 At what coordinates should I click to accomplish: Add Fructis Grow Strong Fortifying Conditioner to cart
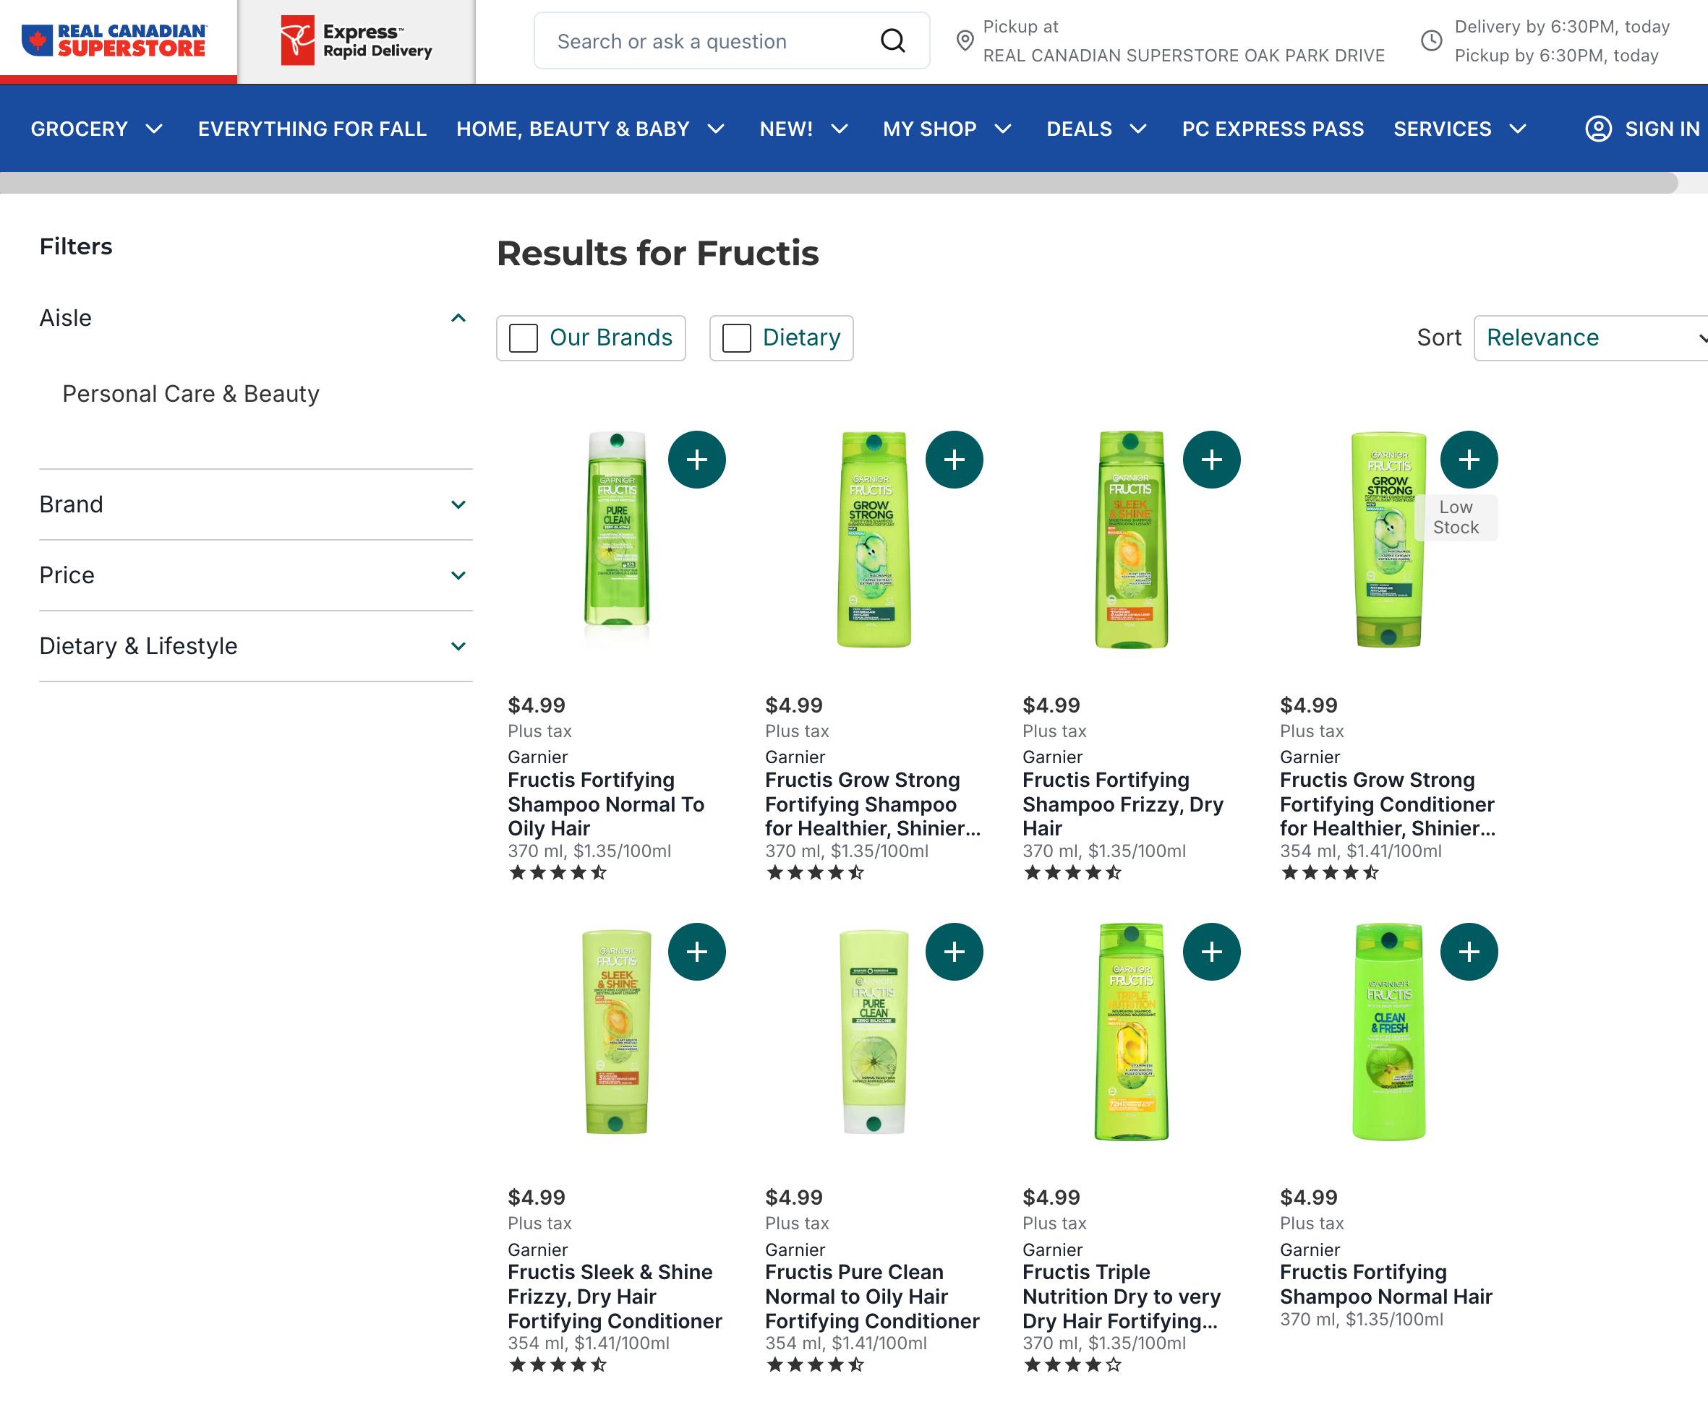tap(1469, 459)
